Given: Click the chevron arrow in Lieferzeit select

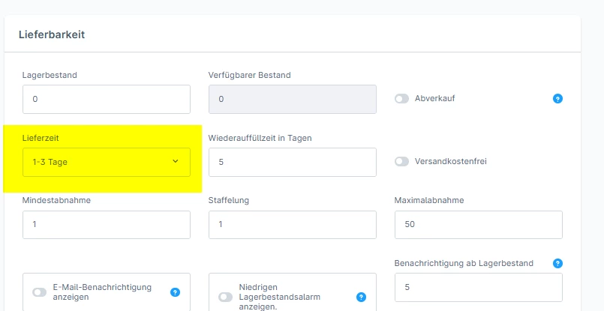Looking at the screenshot, I should click(176, 161).
